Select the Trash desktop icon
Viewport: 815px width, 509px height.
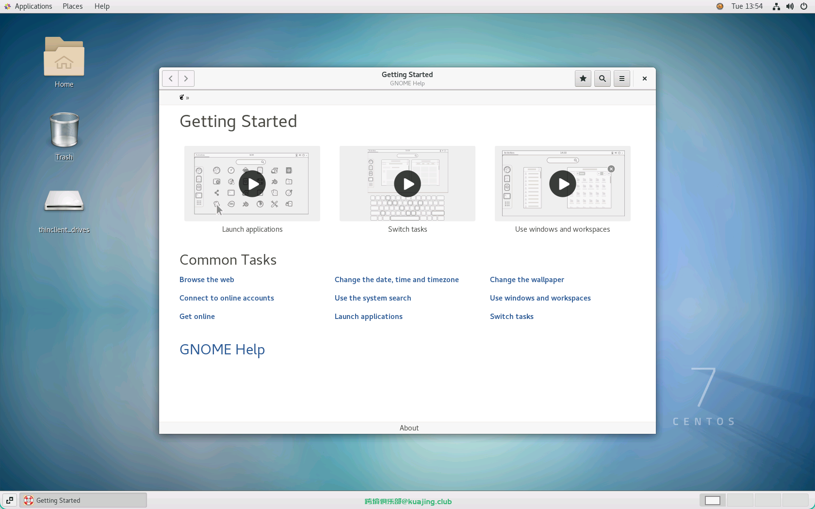(x=64, y=136)
